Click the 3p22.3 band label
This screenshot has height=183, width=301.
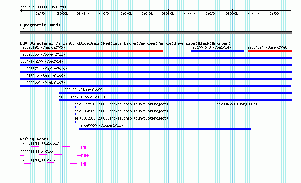26,29
